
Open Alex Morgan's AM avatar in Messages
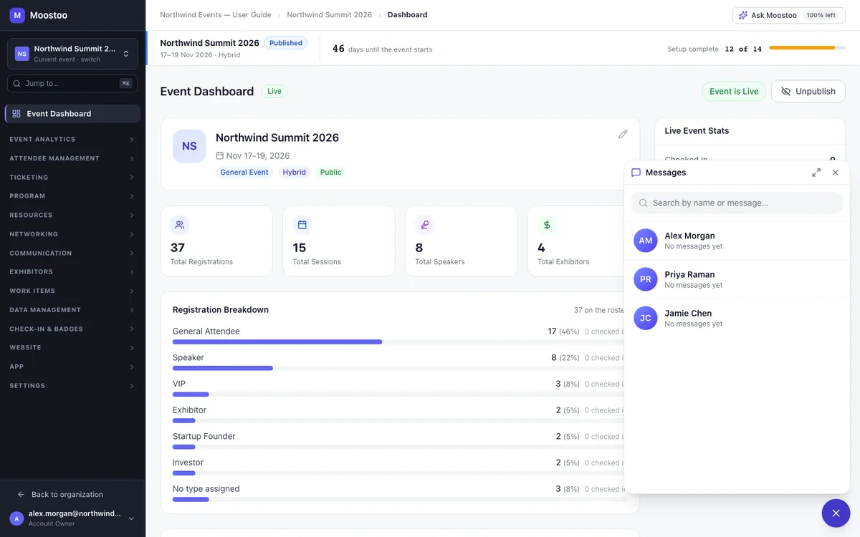646,241
